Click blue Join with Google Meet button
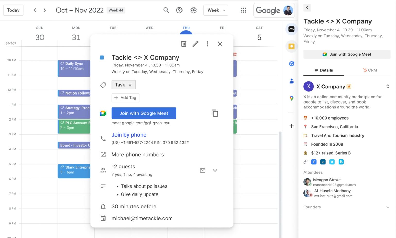This screenshot has height=238, width=396. click(144, 113)
